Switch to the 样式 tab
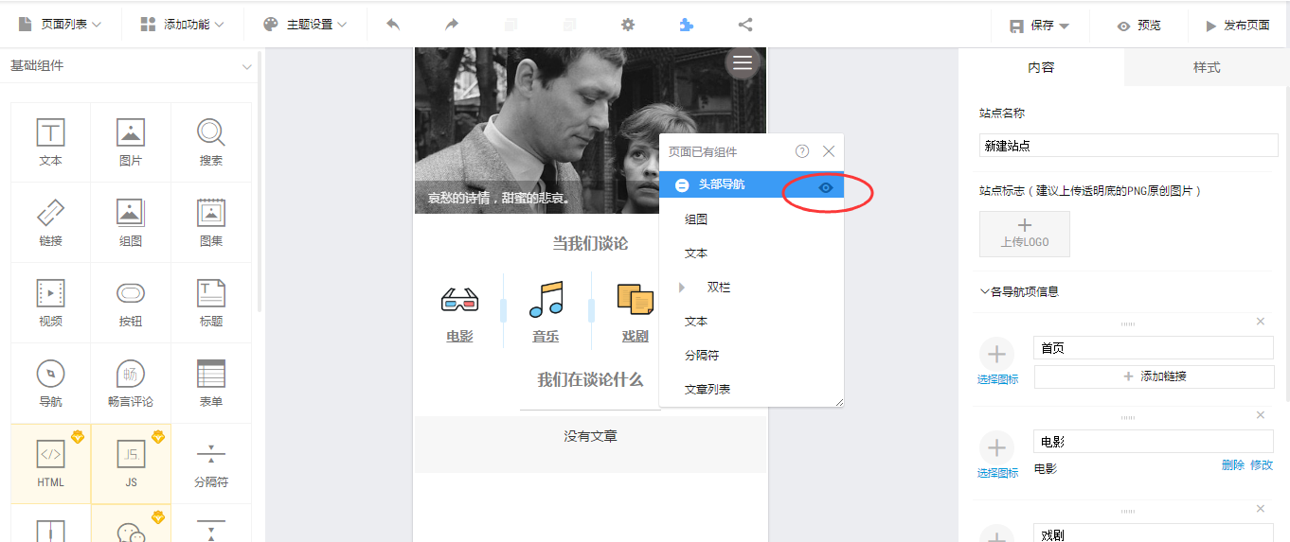The image size is (1290, 542). tap(1207, 67)
